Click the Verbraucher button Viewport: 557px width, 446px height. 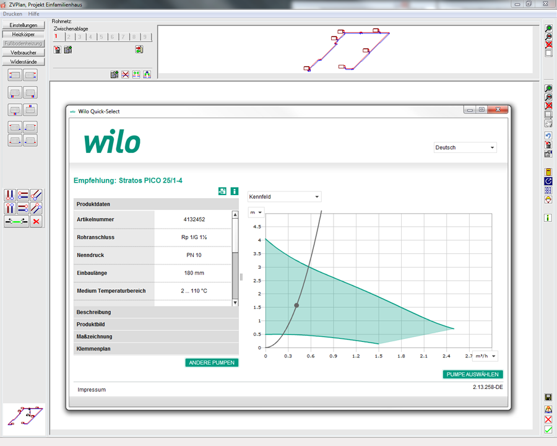coord(24,53)
